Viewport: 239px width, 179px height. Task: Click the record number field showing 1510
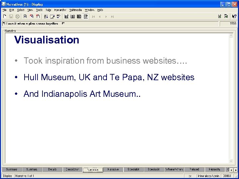pyautogui.click(x=228, y=24)
